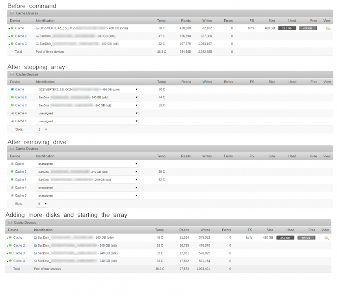Click green dot for Cache 2, After removing drive
The width and height of the screenshot is (337, 295).
(12, 171)
